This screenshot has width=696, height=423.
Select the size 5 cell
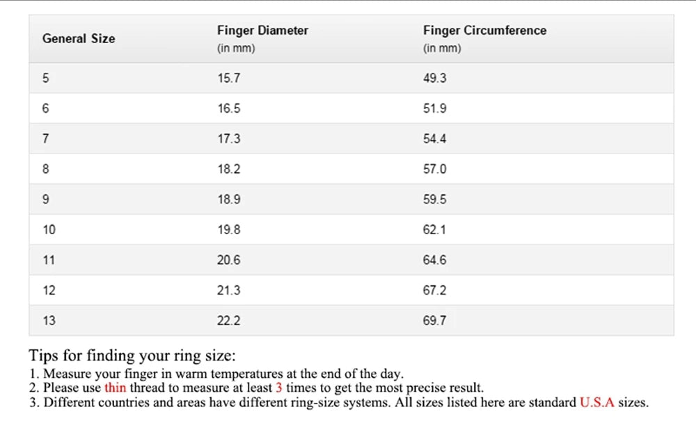coord(46,78)
